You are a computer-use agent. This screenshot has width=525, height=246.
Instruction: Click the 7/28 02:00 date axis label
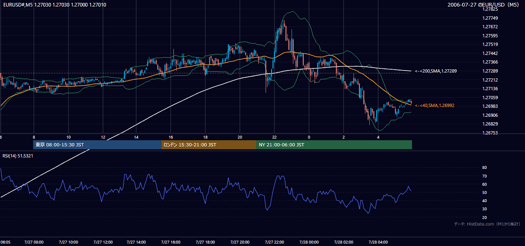[x=343, y=242]
